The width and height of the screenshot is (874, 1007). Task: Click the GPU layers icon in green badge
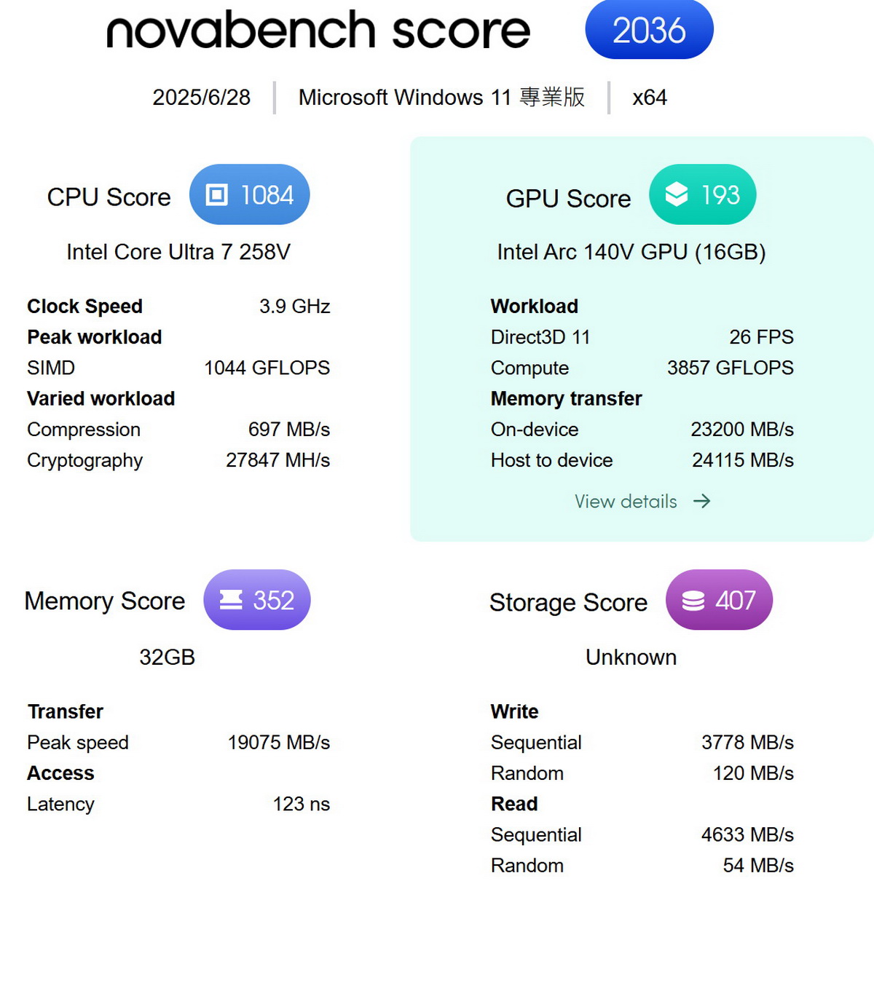click(677, 194)
